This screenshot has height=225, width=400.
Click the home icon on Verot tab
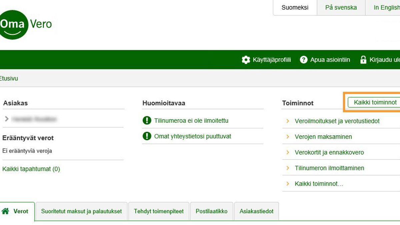(6, 211)
